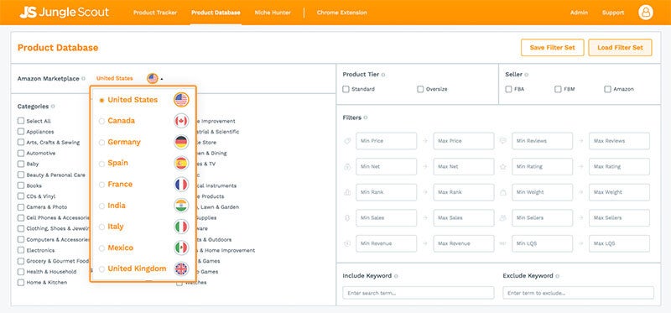Enable the FBA seller checkbox

pos(508,89)
